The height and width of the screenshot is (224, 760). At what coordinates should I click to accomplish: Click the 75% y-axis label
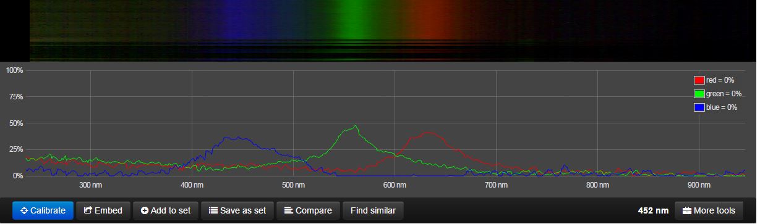pyautogui.click(x=16, y=97)
